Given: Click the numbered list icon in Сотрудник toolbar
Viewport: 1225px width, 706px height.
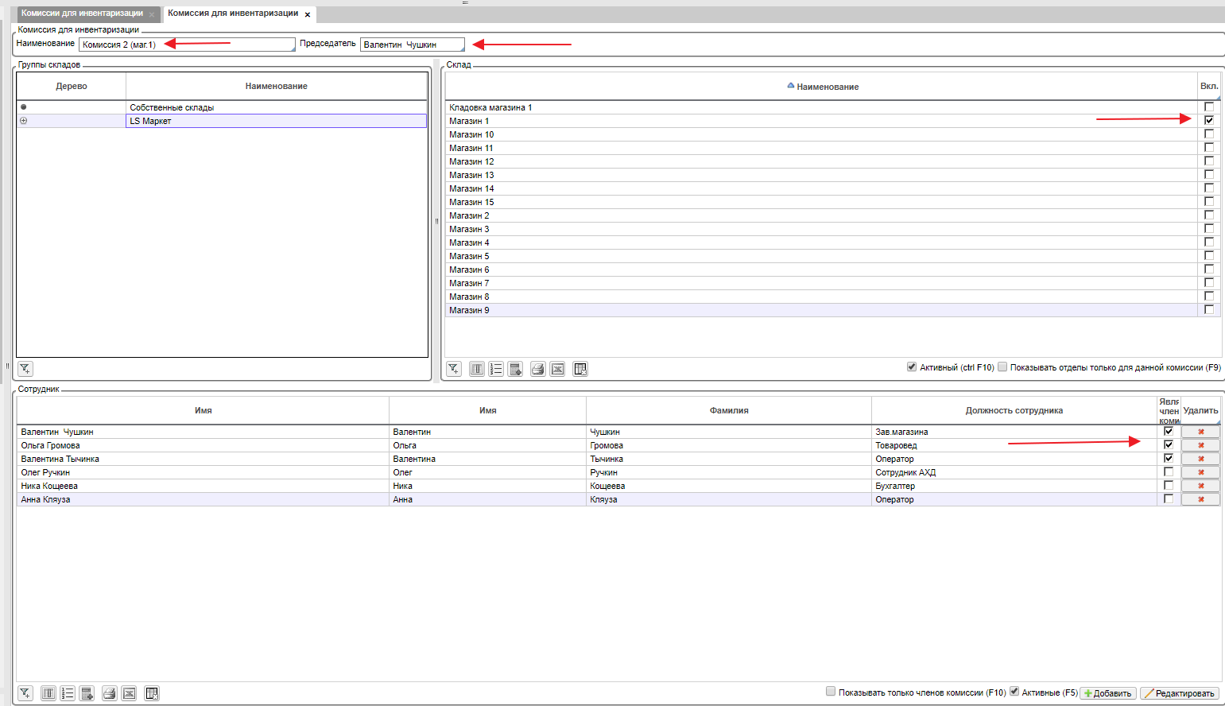Looking at the screenshot, I should click(x=68, y=693).
